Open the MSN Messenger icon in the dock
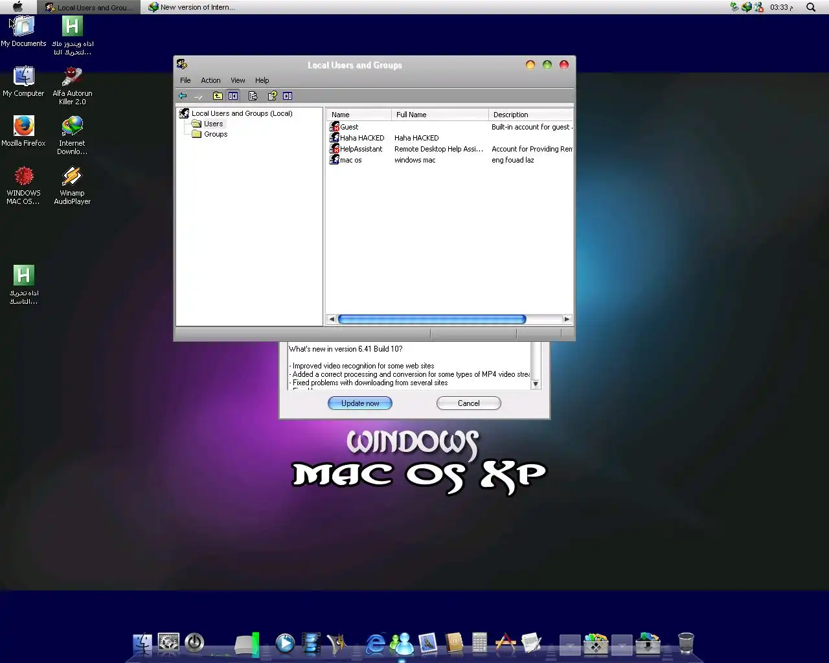 click(402, 644)
